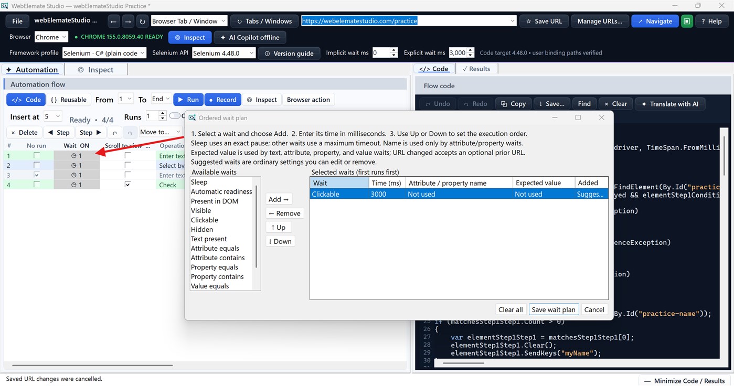Click Save wait plan
This screenshot has height=386, width=734.
click(554, 309)
